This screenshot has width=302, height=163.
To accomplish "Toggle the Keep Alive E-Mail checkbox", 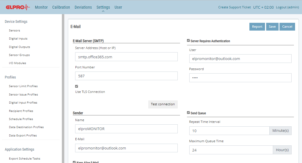I will click(x=74, y=162).
